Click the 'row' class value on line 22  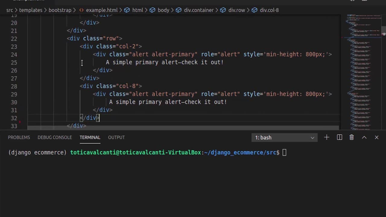point(111,39)
